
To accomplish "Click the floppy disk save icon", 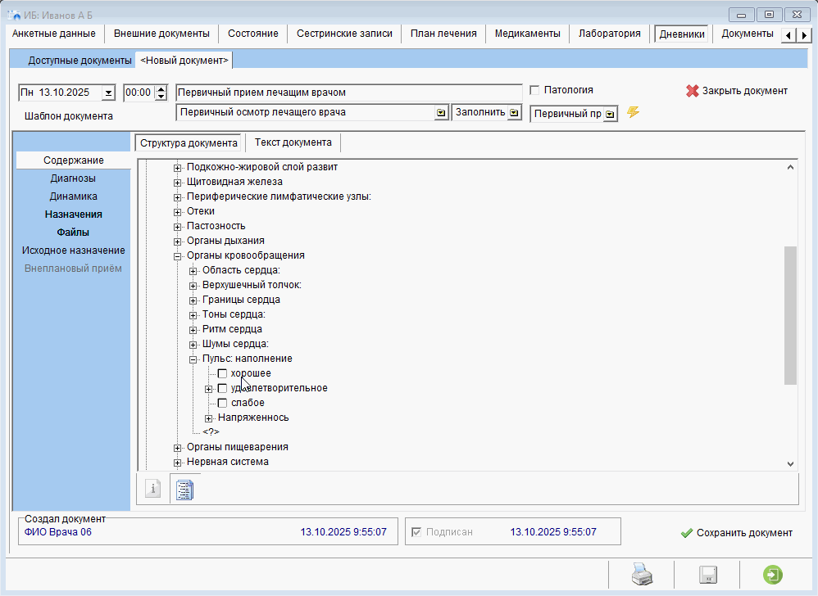I will click(x=707, y=575).
